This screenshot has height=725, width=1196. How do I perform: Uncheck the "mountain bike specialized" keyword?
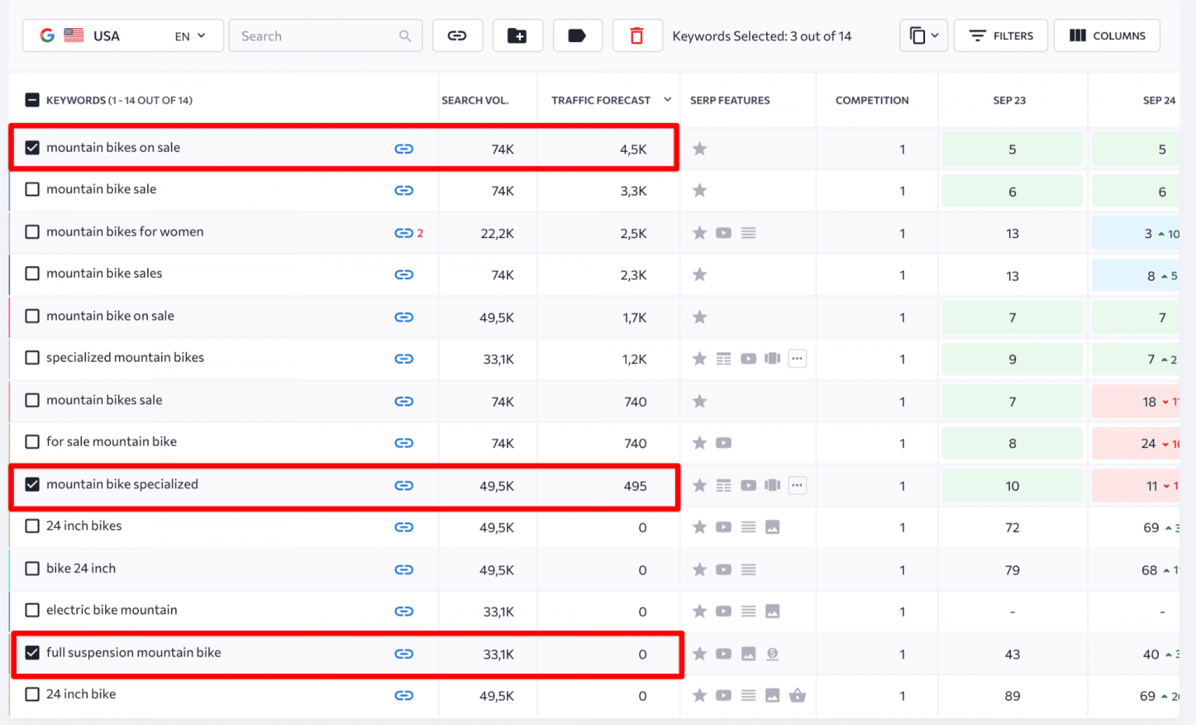point(32,484)
